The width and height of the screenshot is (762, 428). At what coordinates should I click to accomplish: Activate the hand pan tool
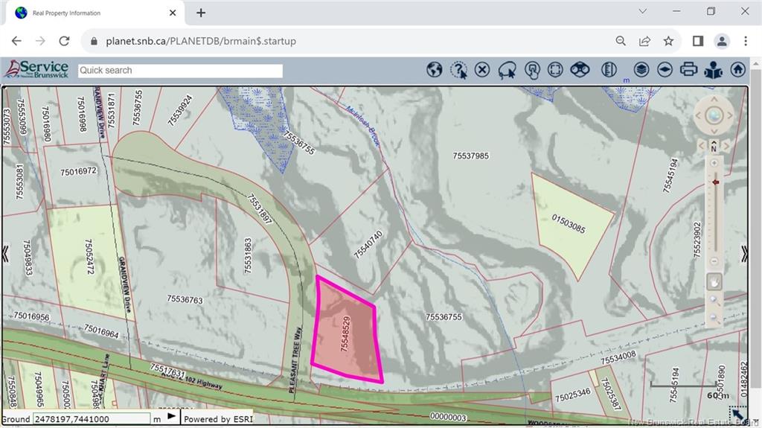coord(714,281)
